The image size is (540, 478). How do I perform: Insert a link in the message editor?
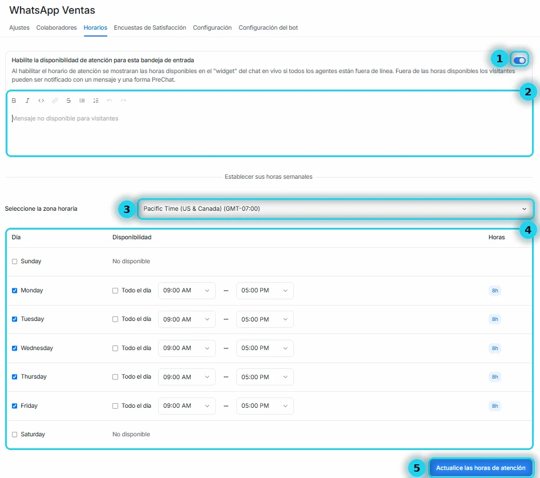point(55,101)
